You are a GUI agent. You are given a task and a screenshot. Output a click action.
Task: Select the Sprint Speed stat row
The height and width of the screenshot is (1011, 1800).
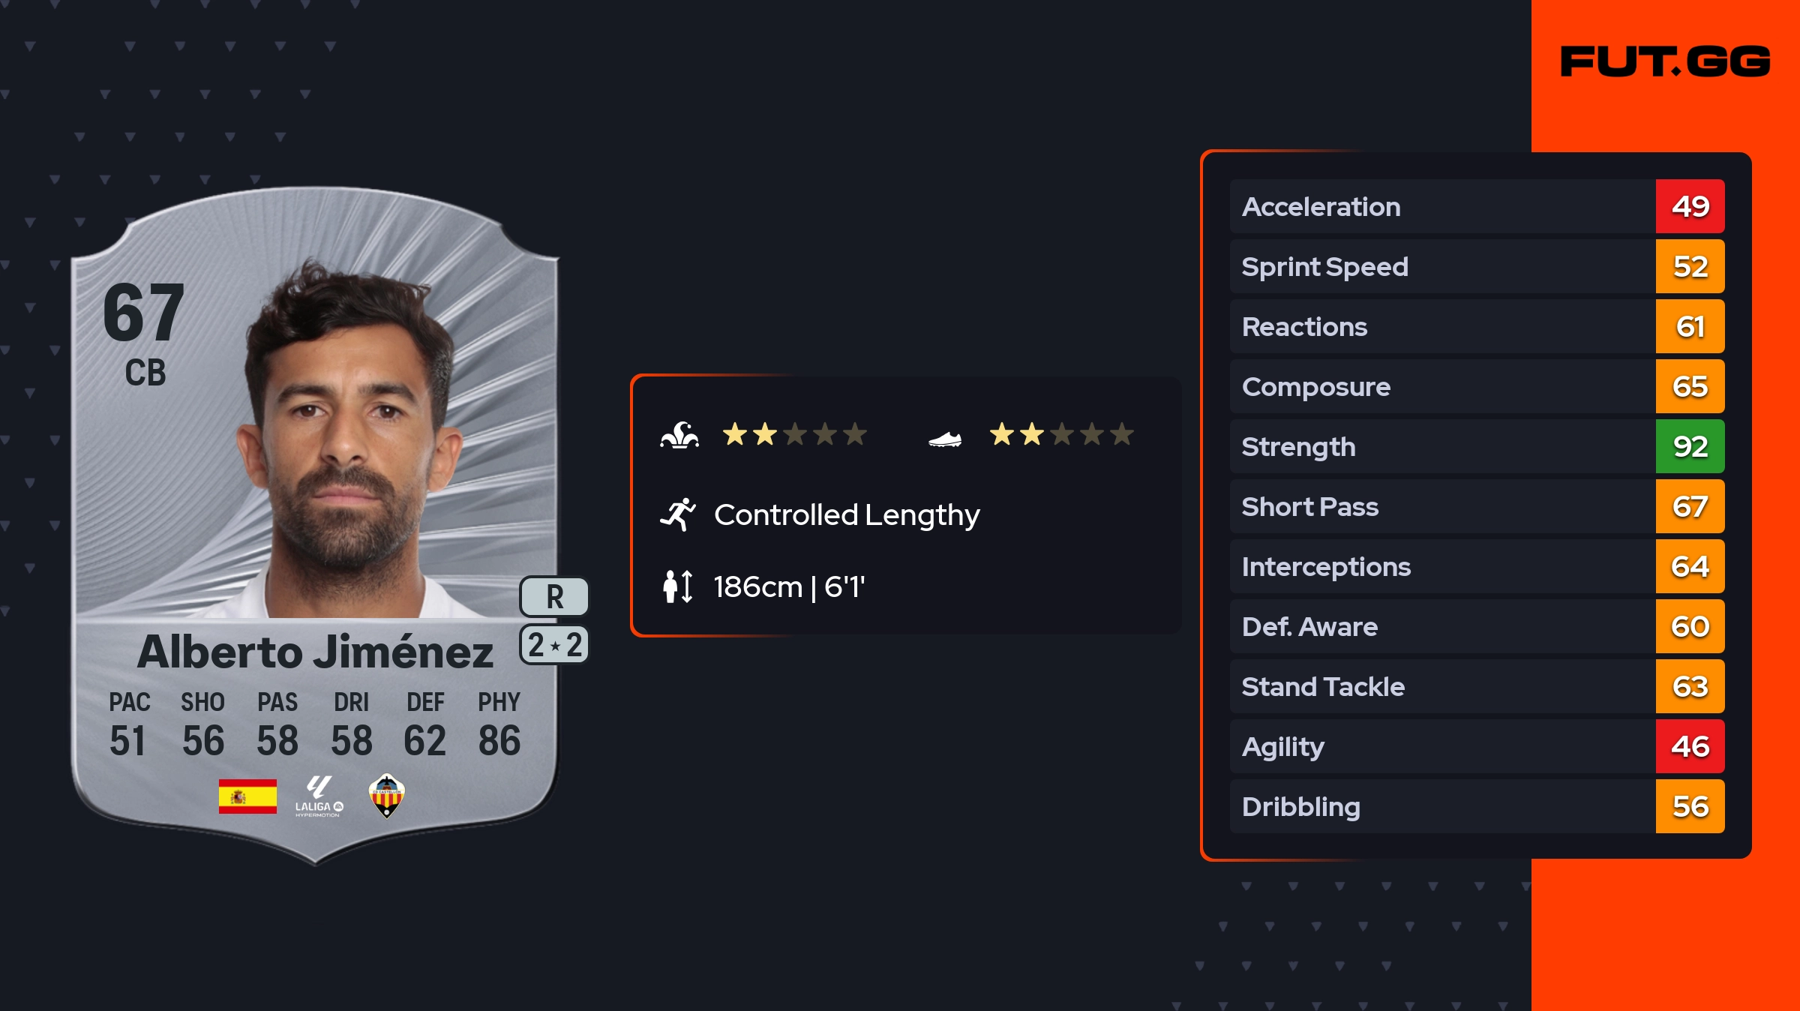click(x=1440, y=267)
